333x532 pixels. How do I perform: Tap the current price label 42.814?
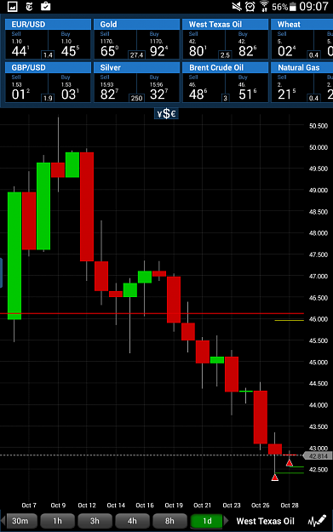pos(318,456)
